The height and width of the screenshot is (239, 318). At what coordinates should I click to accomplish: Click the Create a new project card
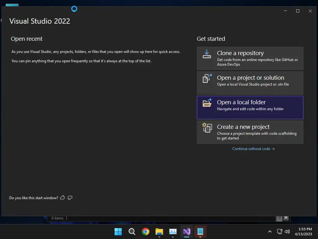coord(250,132)
